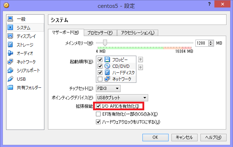This screenshot has height=147, width=233.
Task: Click the settings gear icon in title bar
Action: tap(6, 5)
